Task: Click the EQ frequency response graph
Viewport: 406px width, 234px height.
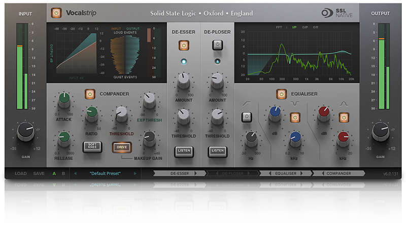Action: (299, 54)
